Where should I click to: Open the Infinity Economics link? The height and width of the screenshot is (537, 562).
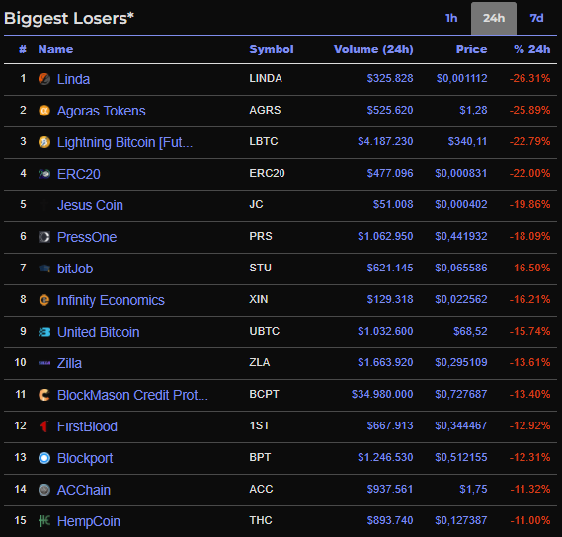click(111, 300)
